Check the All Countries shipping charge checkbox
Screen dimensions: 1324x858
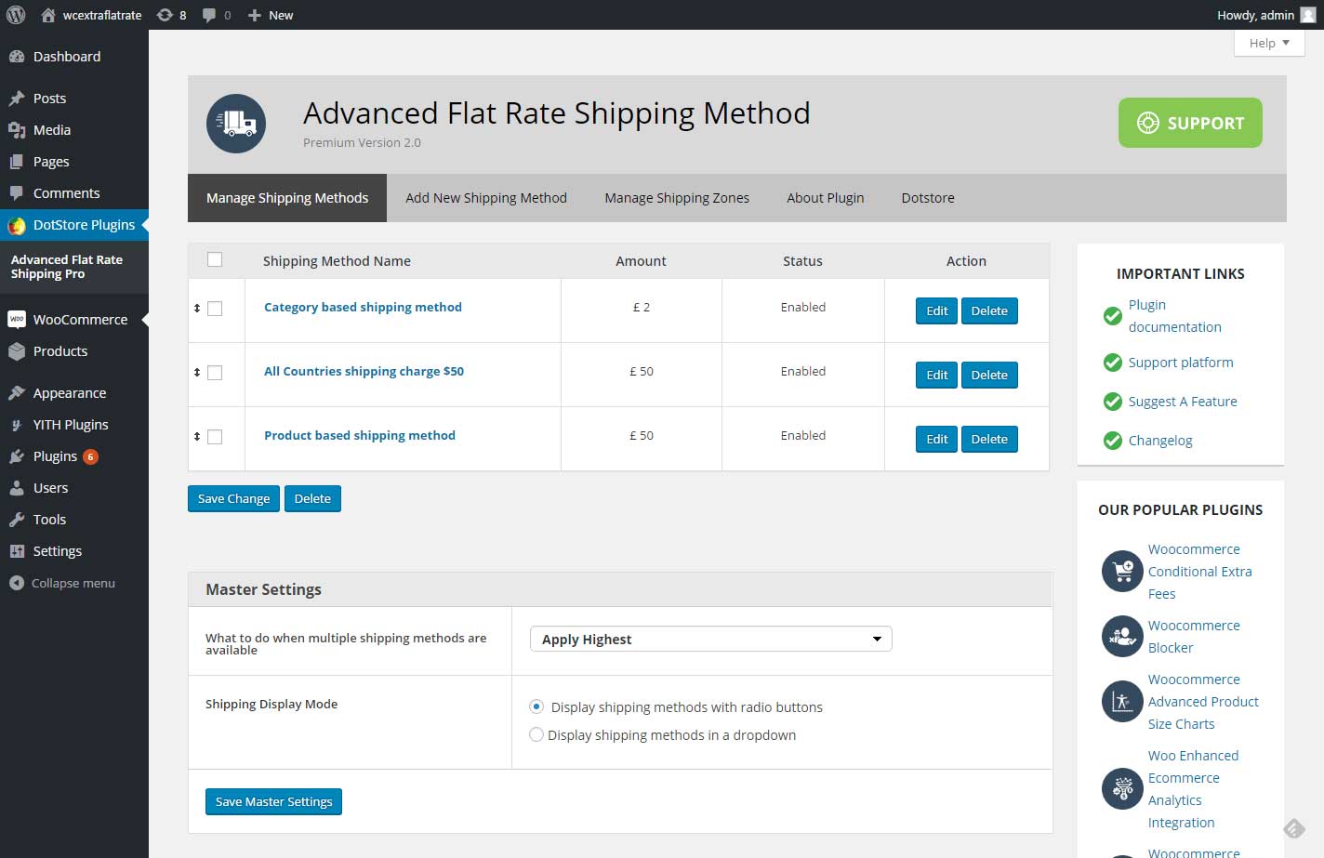click(215, 373)
